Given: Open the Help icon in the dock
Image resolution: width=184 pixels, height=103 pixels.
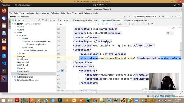Looking at the screenshot, I should 4,56.
